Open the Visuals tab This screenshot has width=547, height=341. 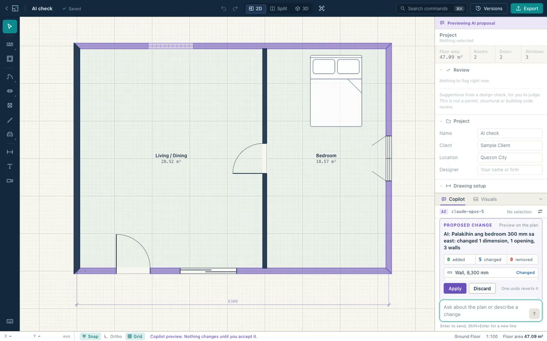pyautogui.click(x=485, y=199)
